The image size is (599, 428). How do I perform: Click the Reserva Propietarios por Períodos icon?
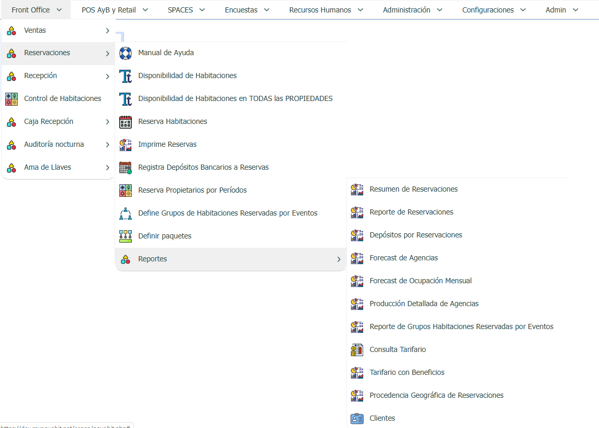[126, 191]
